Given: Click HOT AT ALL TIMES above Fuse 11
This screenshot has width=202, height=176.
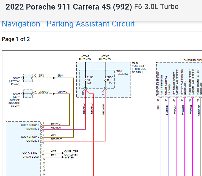Looking at the screenshot, I should point(105,58).
